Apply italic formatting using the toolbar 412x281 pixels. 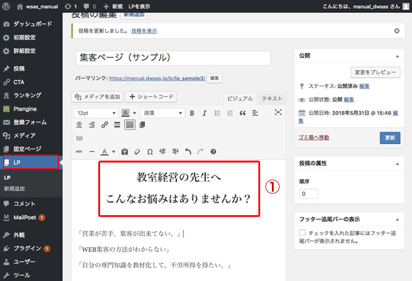[x=205, y=113]
